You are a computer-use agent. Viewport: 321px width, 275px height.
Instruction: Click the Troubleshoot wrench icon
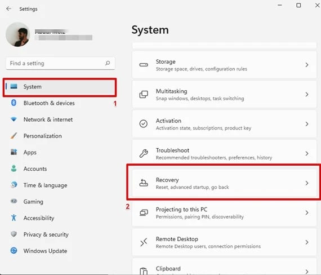[144, 153]
